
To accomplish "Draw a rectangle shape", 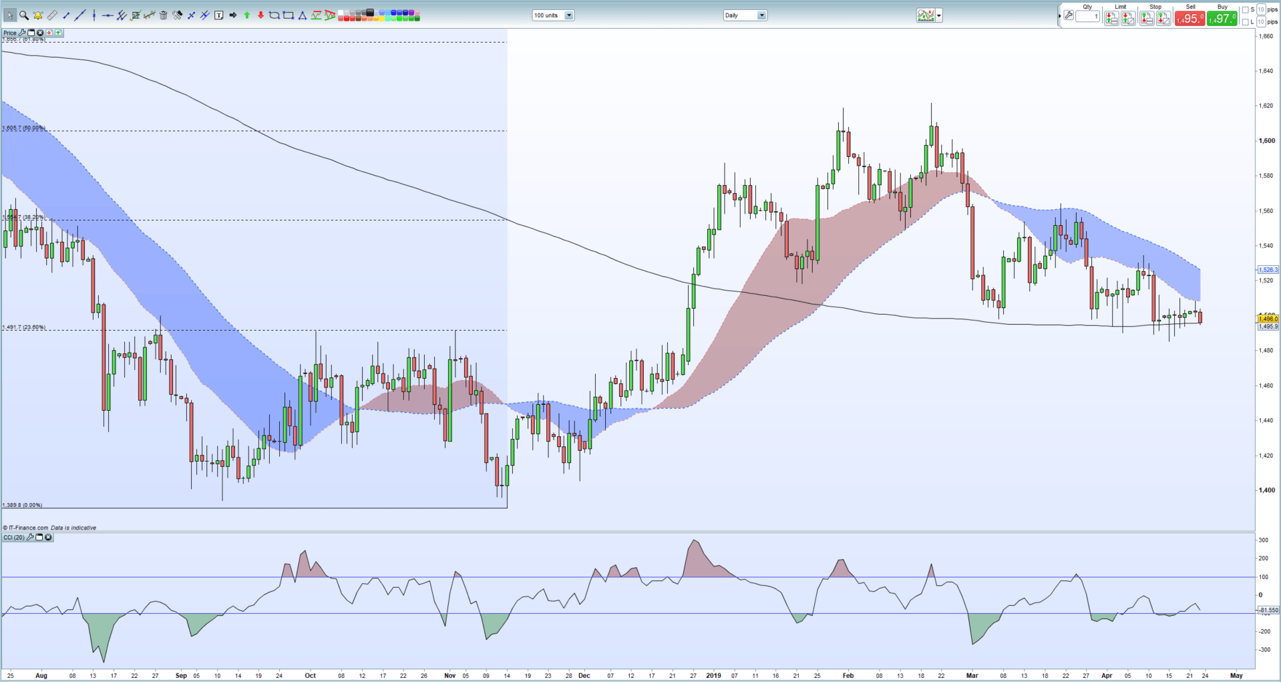I will point(288,15).
